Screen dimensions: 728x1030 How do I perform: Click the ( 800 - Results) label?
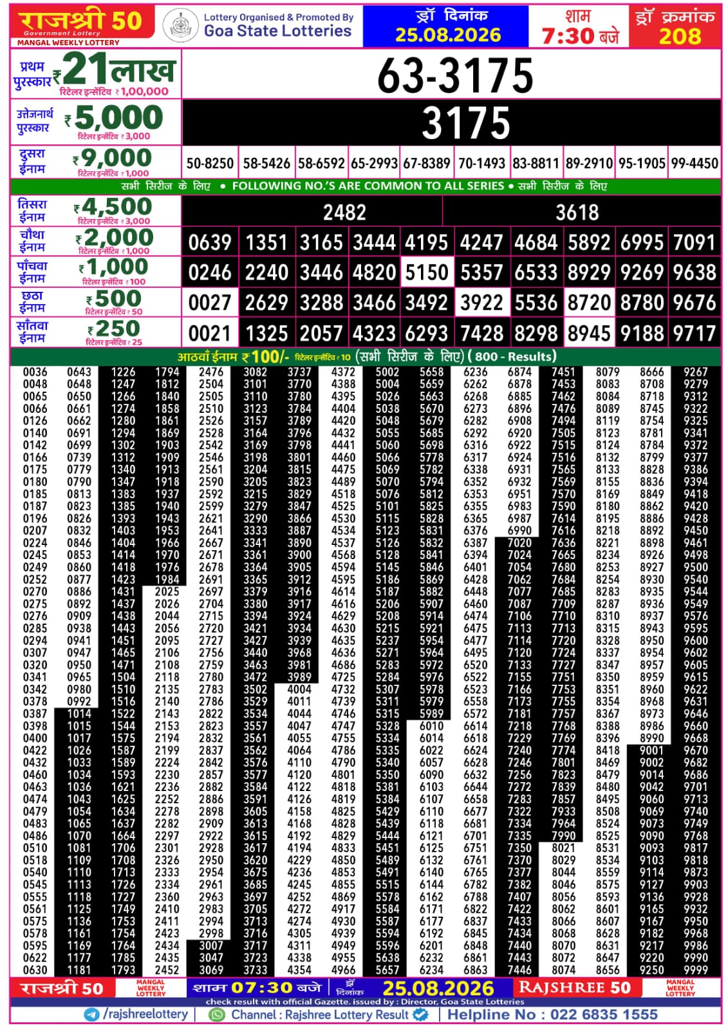[512, 356]
